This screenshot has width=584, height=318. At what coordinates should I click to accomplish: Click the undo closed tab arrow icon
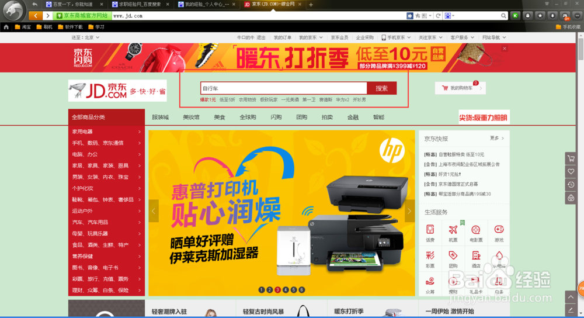(34, 5)
